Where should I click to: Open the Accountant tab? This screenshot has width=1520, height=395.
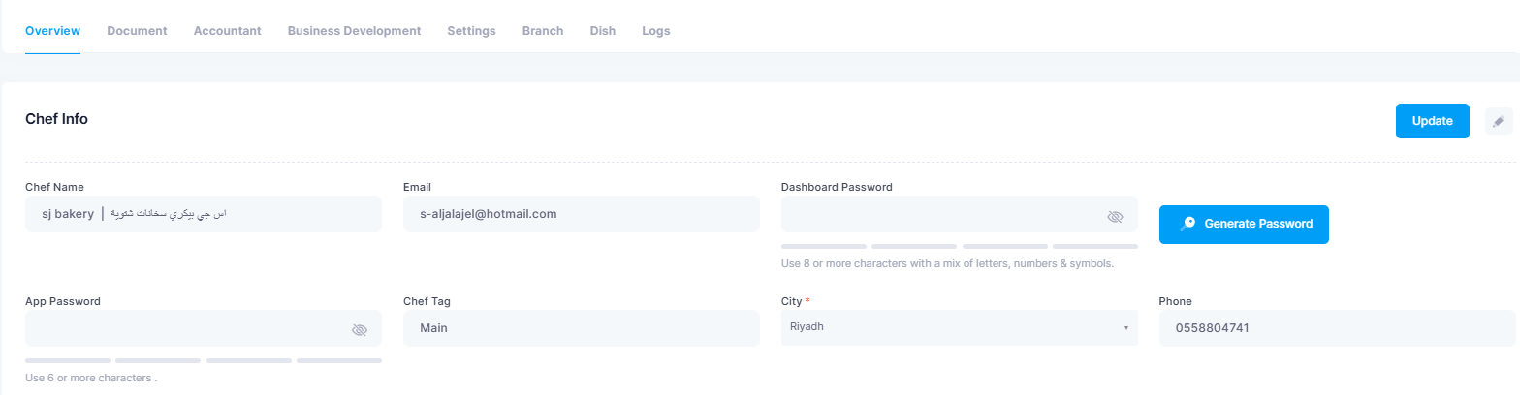point(227,31)
